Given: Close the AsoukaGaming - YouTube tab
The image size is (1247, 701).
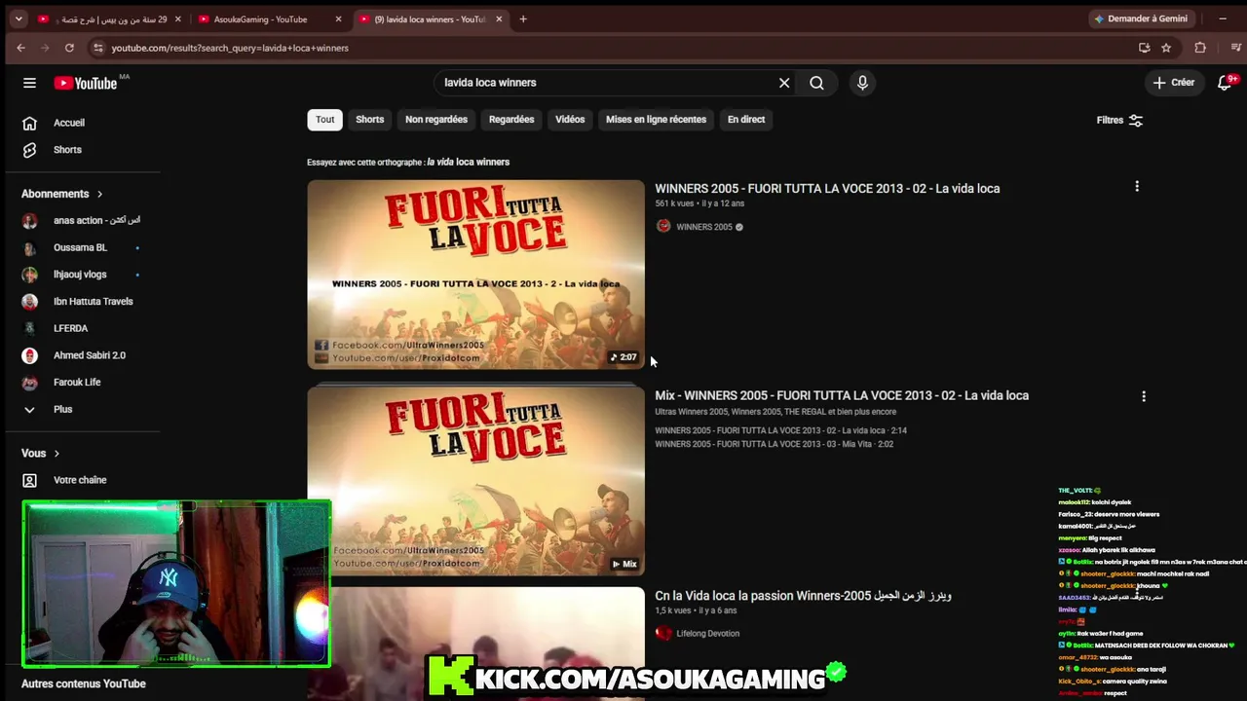Looking at the screenshot, I should coord(338,18).
